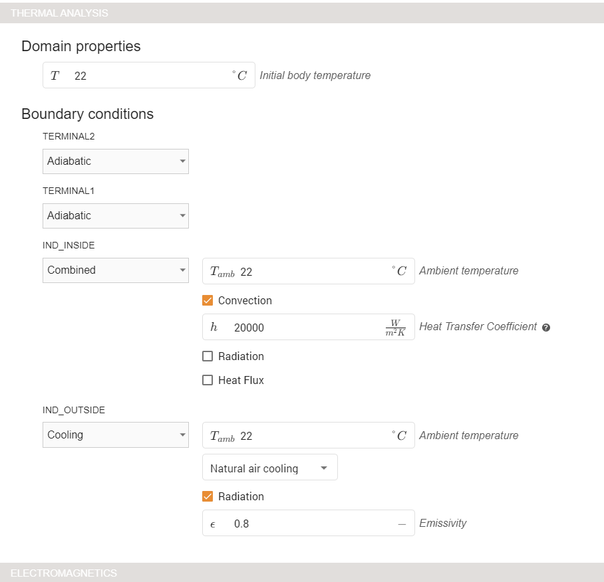Uncheck Radiation under IND_OUTSIDE
Image resolution: width=604 pixels, height=582 pixels.
tap(208, 497)
